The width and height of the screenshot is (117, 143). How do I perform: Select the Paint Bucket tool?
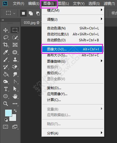6,74
